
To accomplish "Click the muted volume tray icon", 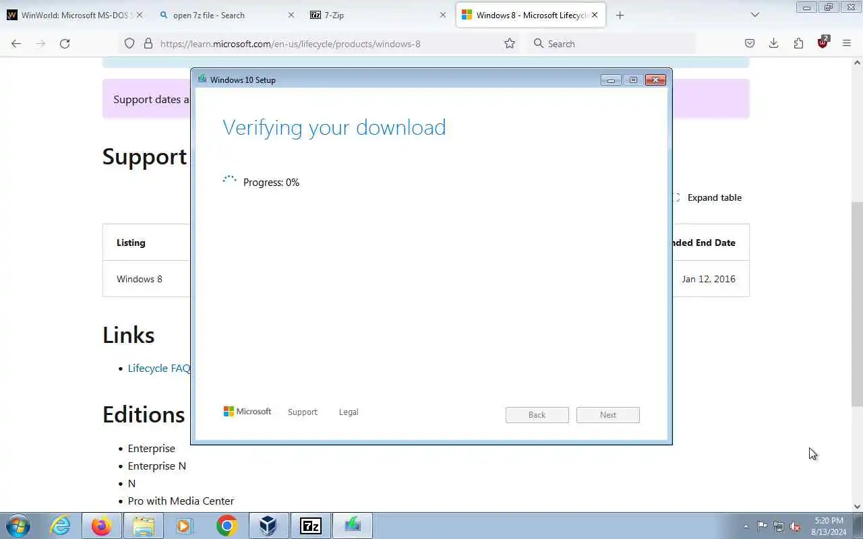I will click(x=795, y=526).
